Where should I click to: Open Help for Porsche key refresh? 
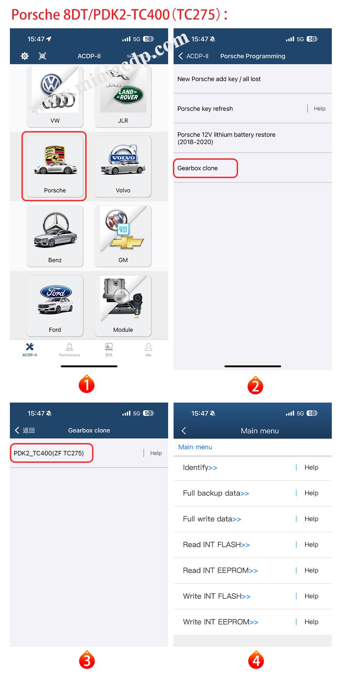coord(320,109)
